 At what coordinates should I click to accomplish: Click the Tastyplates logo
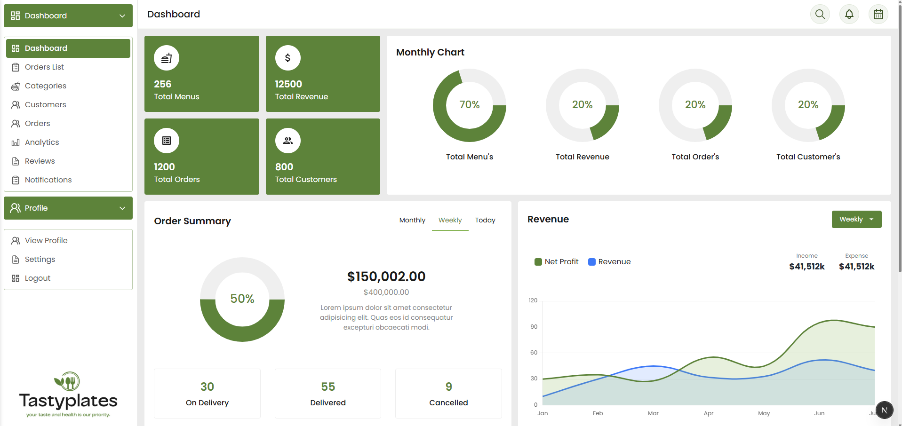click(68, 395)
